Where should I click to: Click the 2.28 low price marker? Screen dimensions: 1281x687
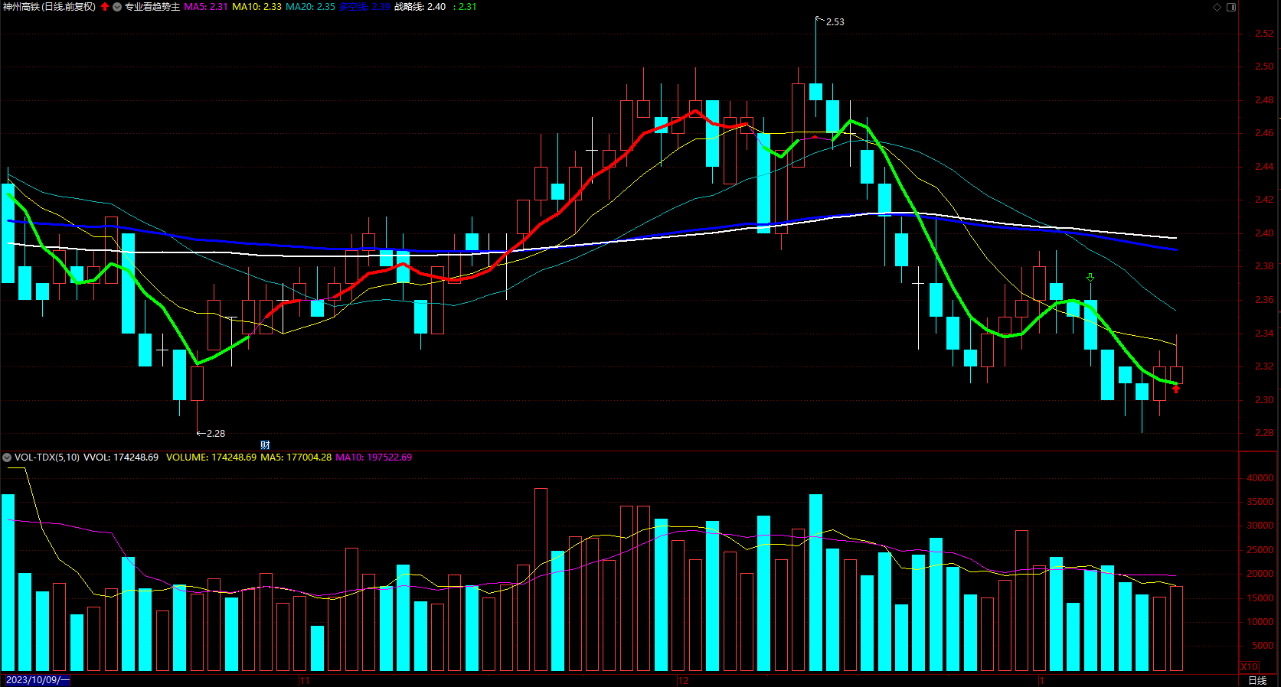216,434
